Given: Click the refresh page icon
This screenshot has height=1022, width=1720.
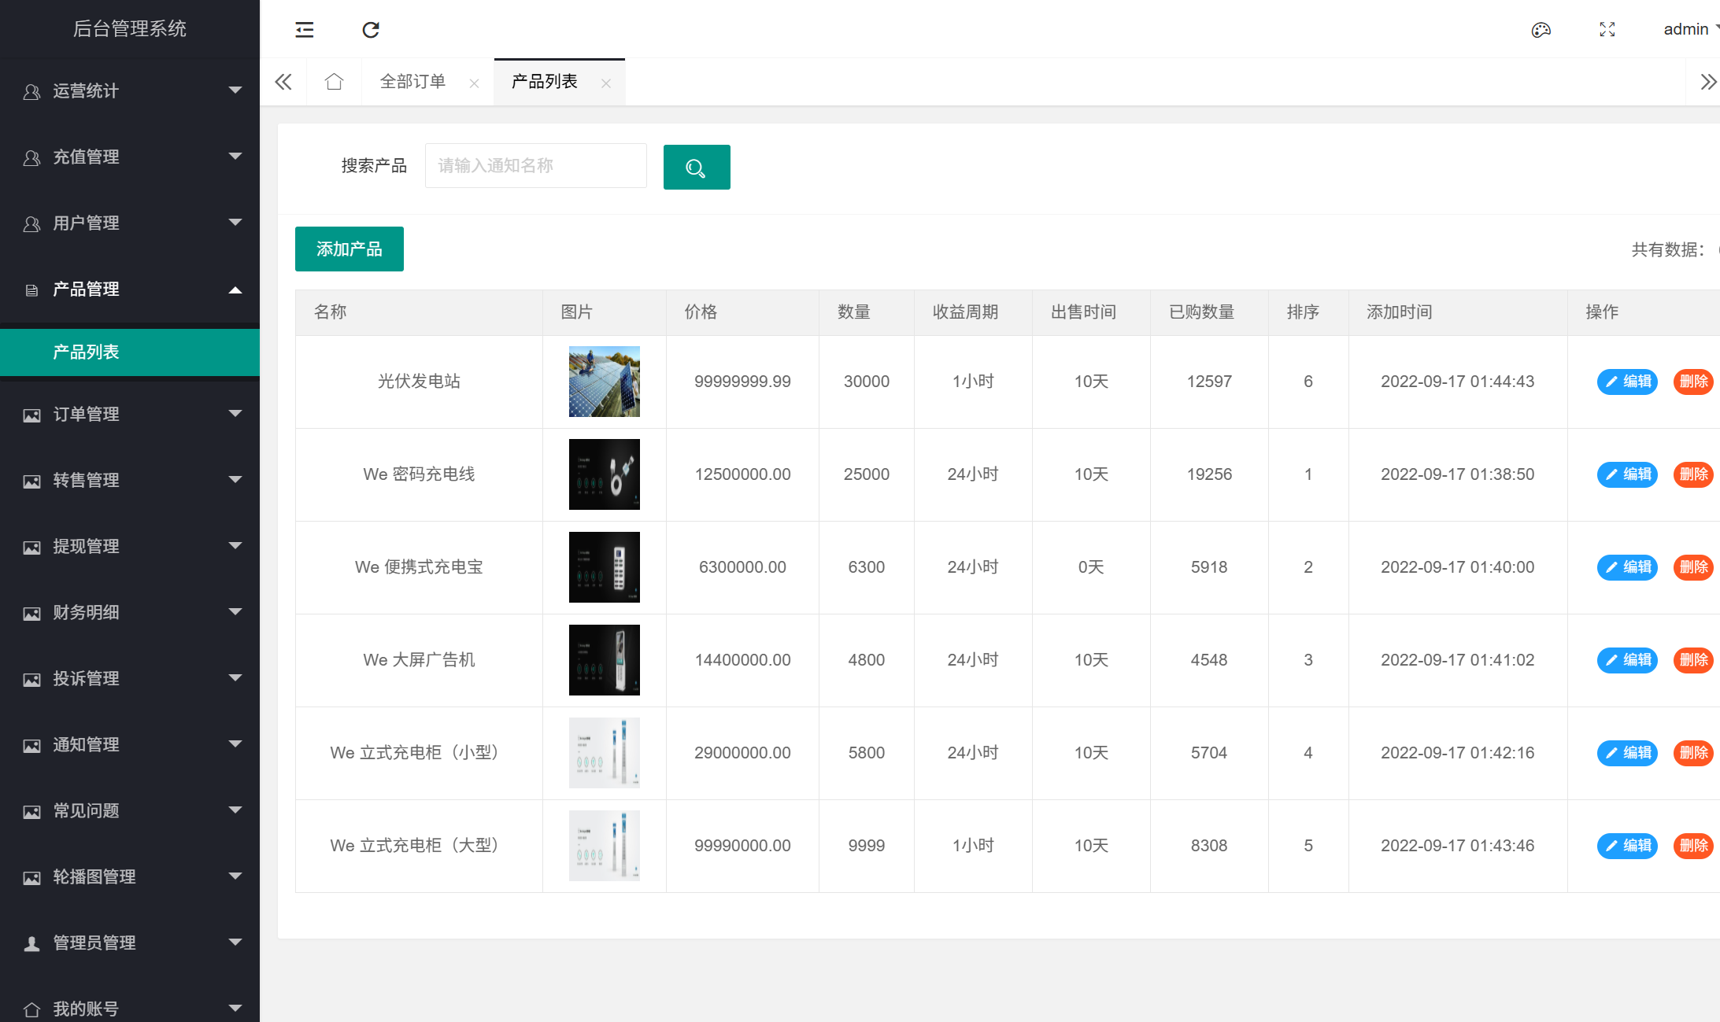Looking at the screenshot, I should coord(371,30).
